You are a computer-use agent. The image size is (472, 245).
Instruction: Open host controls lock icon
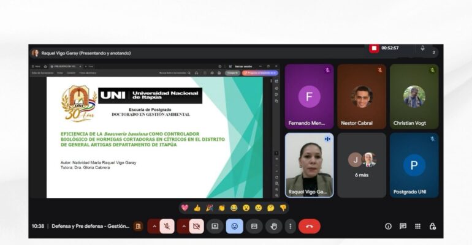pos(432,227)
